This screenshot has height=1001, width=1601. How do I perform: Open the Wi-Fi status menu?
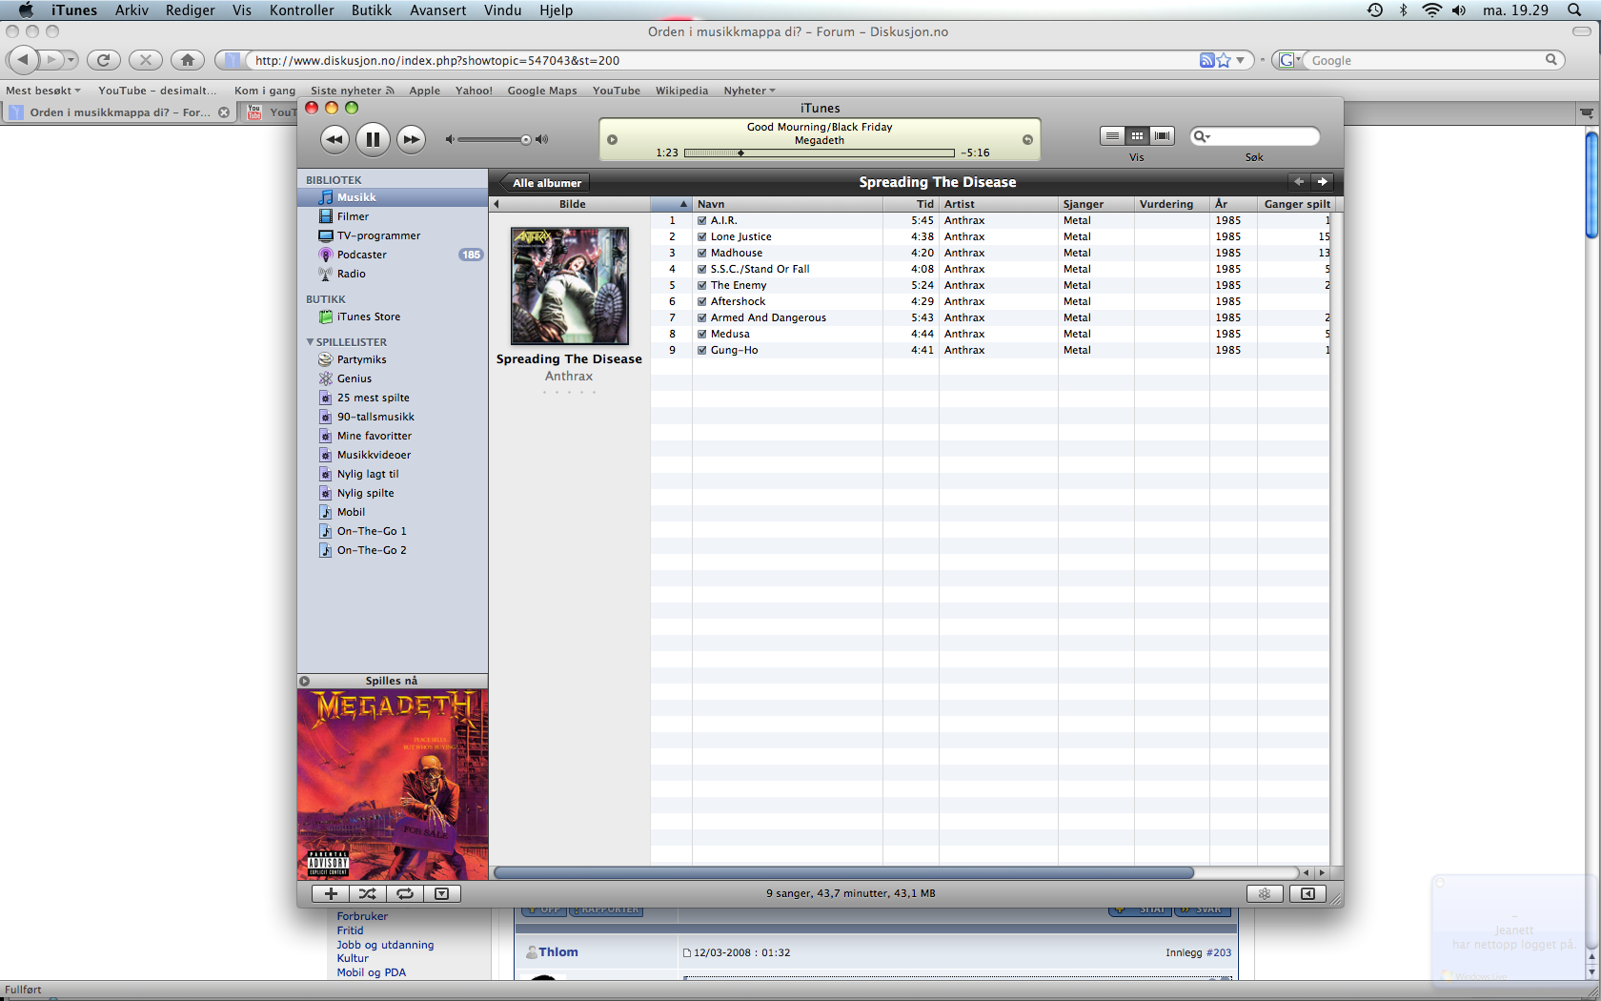coord(1431,10)
